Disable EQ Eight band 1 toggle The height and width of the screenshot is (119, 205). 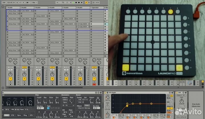(114, 117)
